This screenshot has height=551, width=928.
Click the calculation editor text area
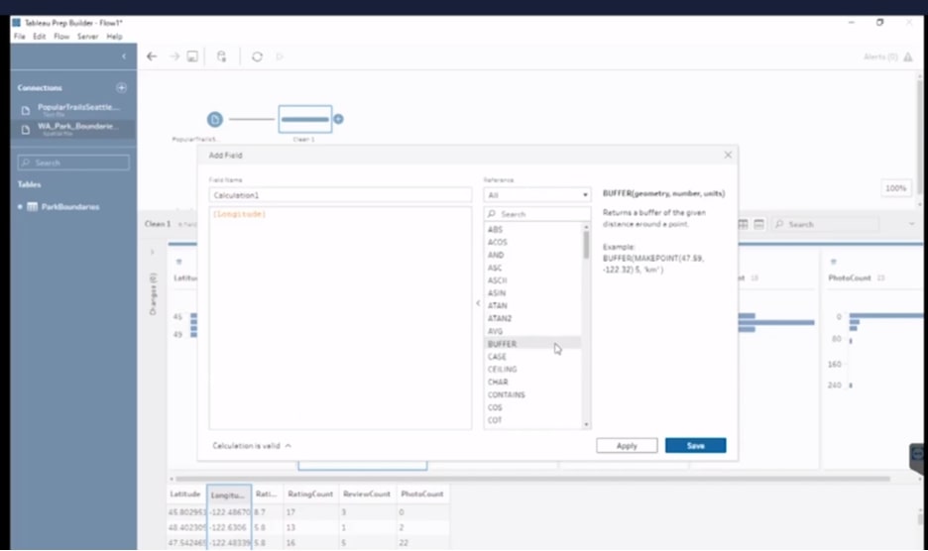pyautogui.click(x=340, y=318)
